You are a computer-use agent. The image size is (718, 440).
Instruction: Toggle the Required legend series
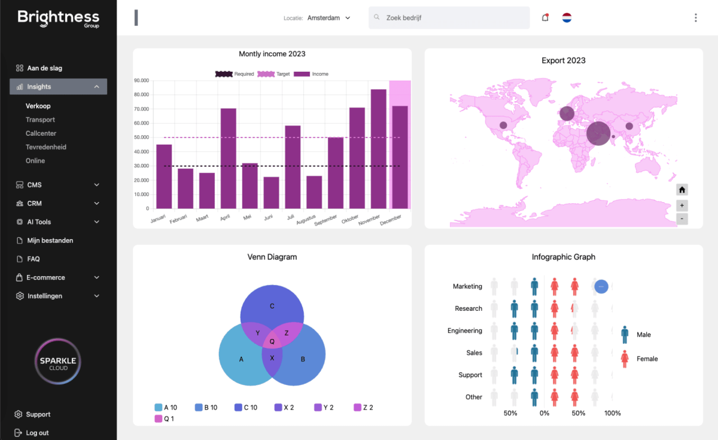coord(235,74)
